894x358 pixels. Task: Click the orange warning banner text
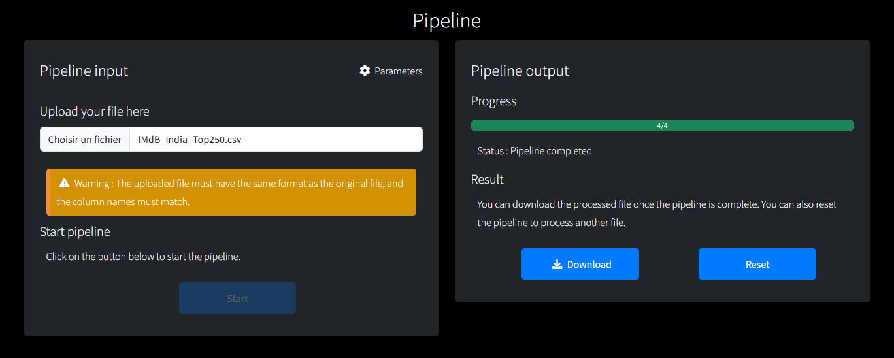point(230,193)
